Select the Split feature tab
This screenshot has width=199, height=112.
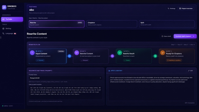point(167,24)
